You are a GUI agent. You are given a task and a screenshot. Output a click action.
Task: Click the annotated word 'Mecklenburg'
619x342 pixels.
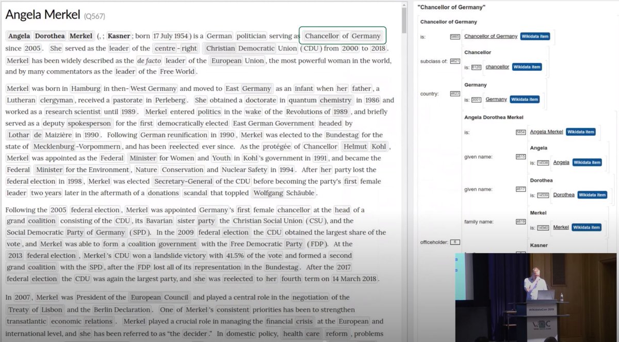point(54,146)
